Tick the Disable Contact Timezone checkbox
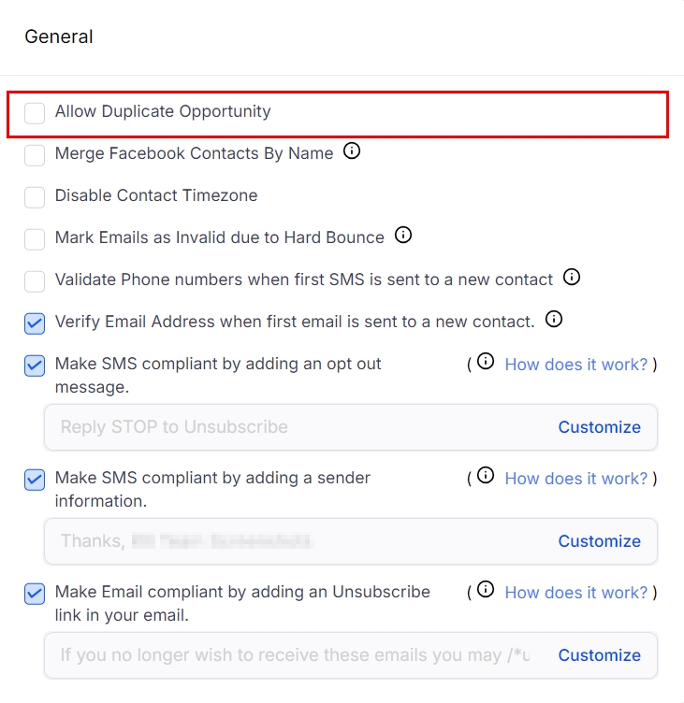684x703 pixels. coord(35,197)
